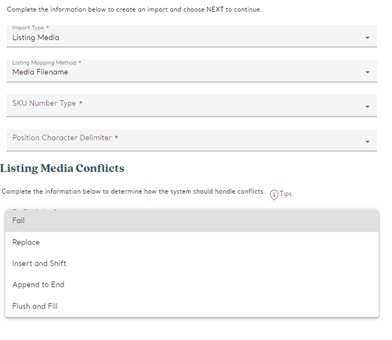Viewport: 392px width, 340px height.
Task: Click the Import Type dropdown arrow
Action: pyautogui.click(x=367, y=38)
